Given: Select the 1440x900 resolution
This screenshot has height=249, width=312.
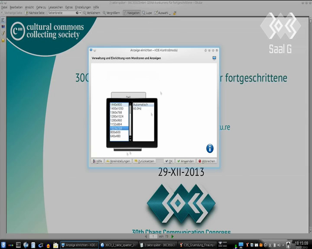Looking at the screenshot, I should pyautogui.click(x=119, y=105).
